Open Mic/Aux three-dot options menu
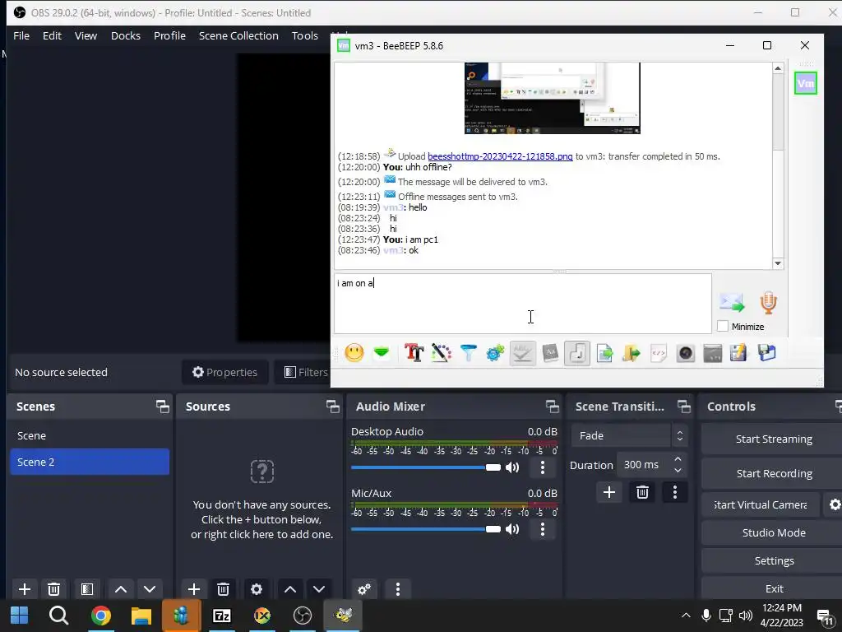The image size is (842, 632). pos(543,529)
